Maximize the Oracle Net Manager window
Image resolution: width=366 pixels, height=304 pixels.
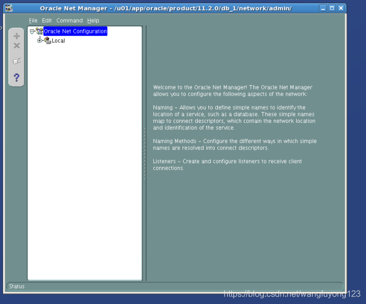332,8
